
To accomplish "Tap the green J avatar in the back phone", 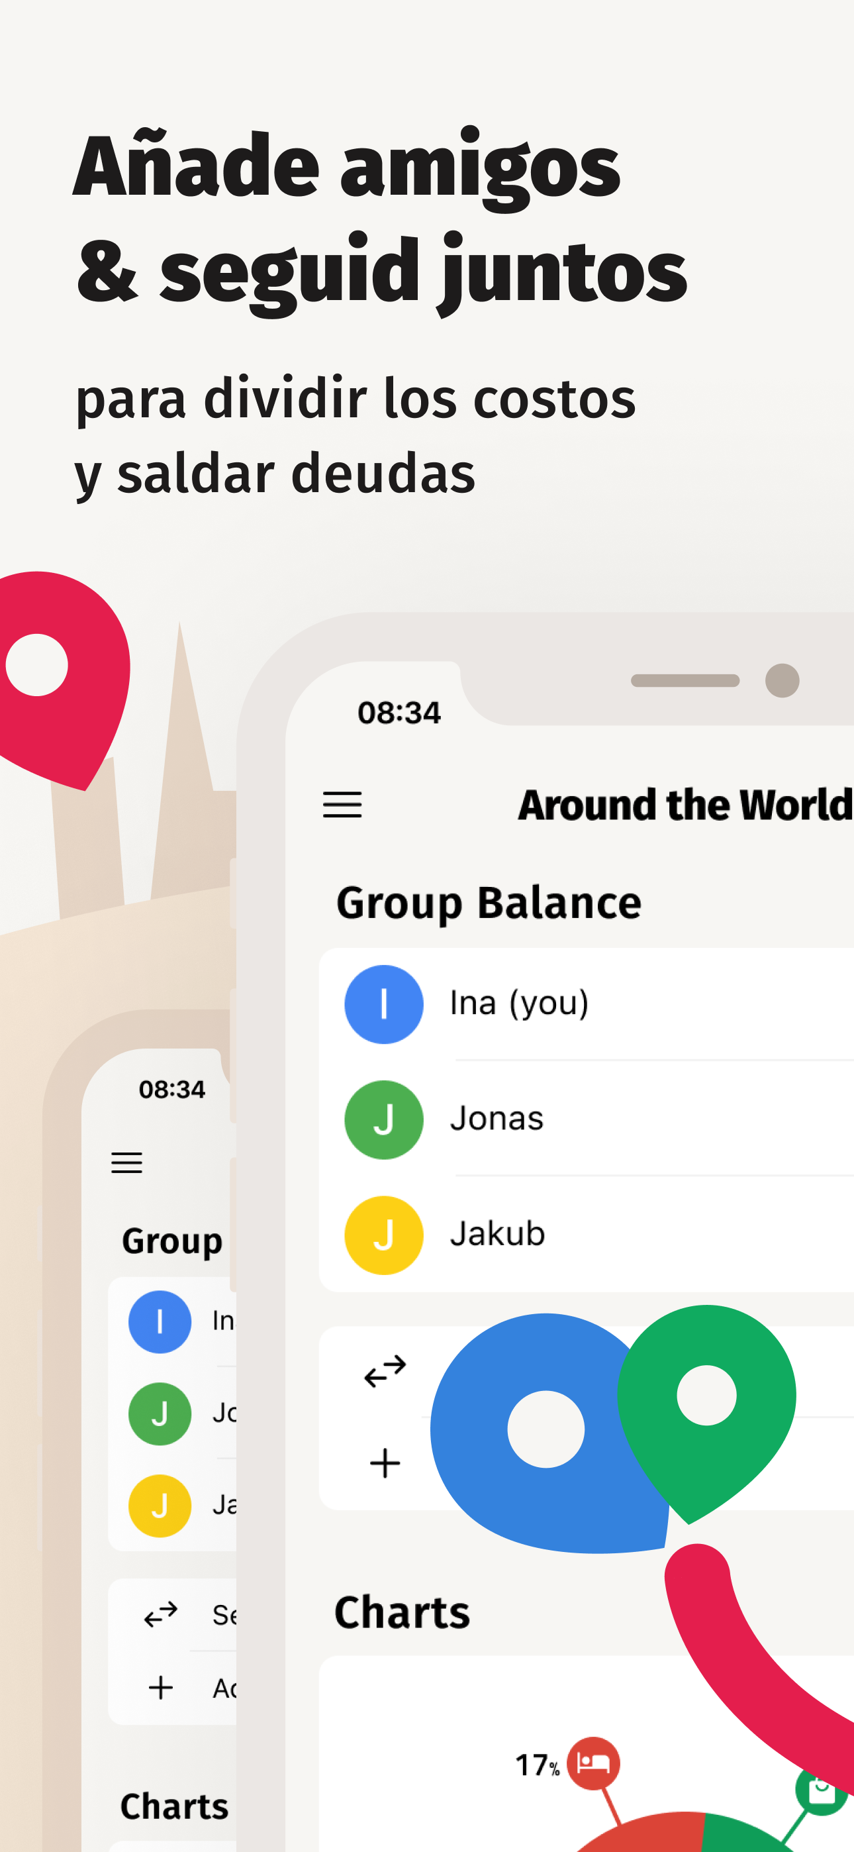I will (x=160, y=1414).
